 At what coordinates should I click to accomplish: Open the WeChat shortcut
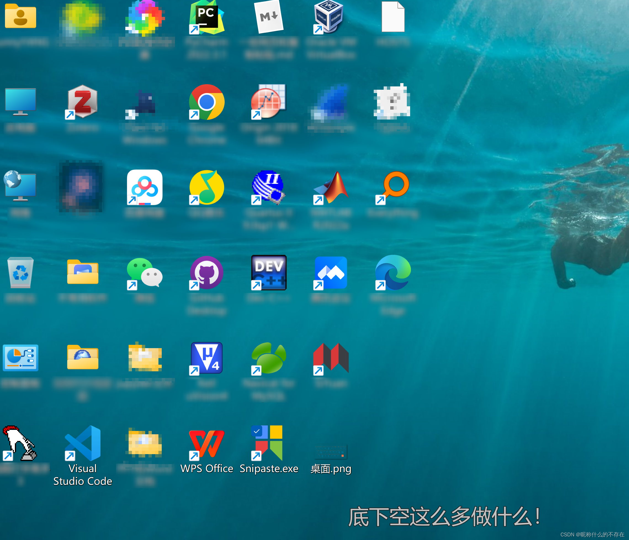(145, 272)
